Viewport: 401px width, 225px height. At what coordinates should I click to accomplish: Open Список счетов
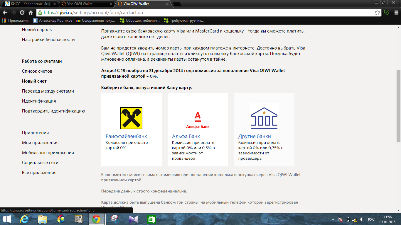pos(37,71)
